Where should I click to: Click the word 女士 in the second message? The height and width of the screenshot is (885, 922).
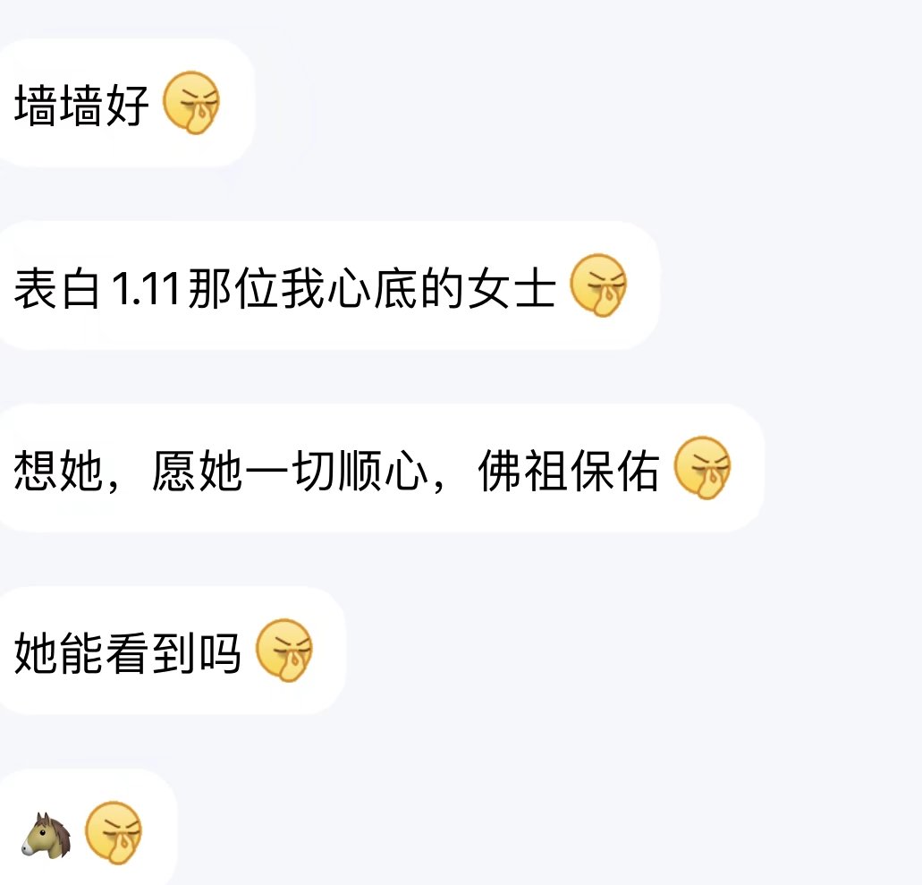click(512, 288)
